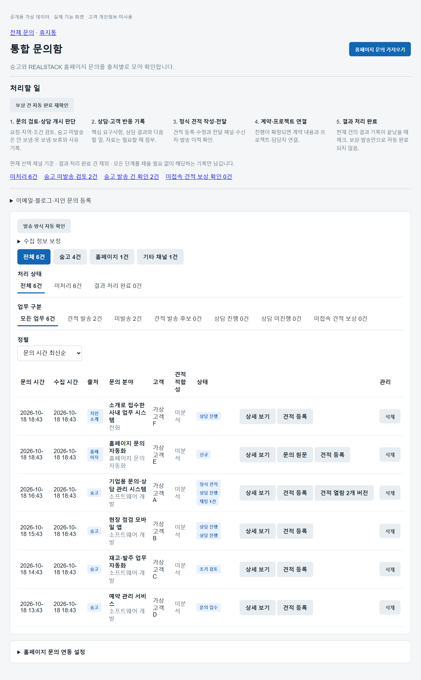
Task: Delete the 가상 고객 D inquiry
Action: click(x=390, y=608)
